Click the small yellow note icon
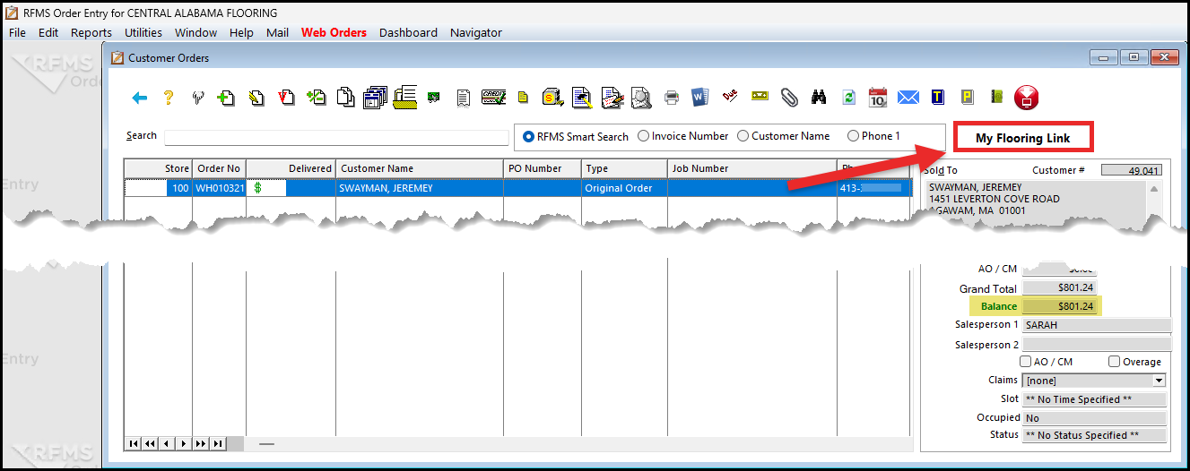This screenshot has height=471, width=1190. point(523,98)
